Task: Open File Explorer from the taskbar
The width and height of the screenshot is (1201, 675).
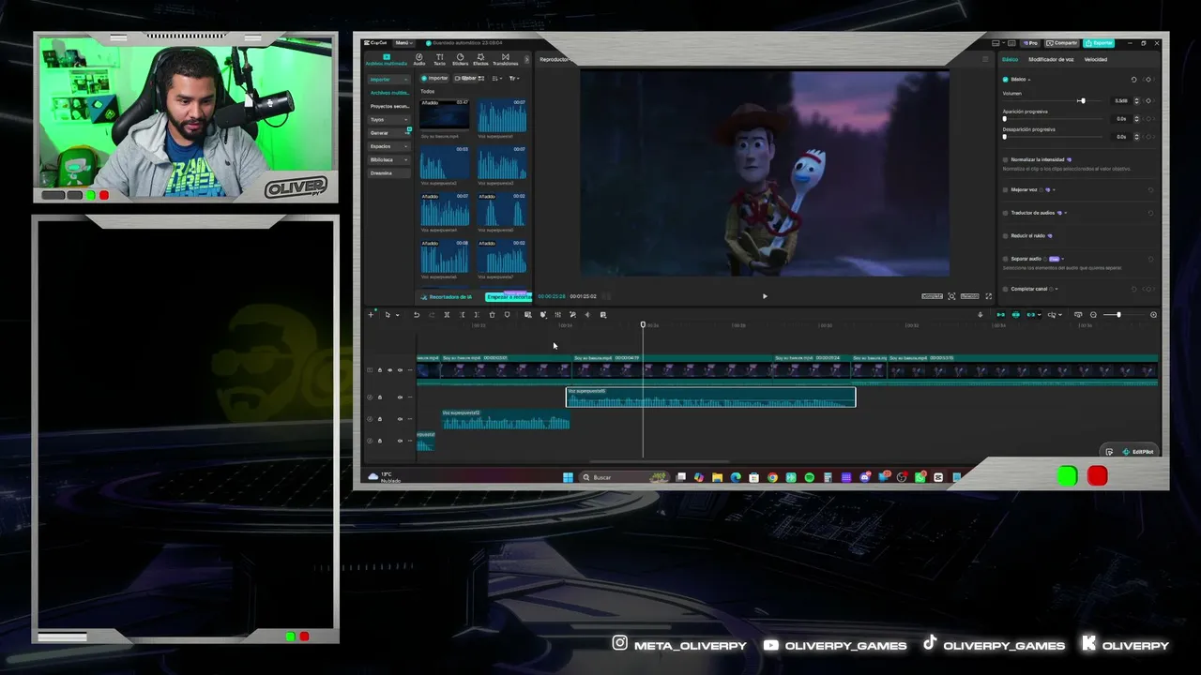Action: [x=717, y=477]
